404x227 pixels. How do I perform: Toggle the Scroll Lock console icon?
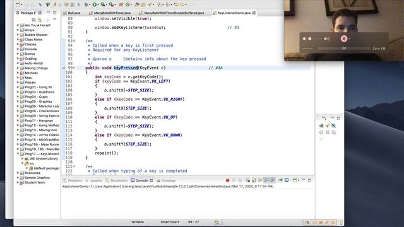pyautogui.click(x=254, y=180)
